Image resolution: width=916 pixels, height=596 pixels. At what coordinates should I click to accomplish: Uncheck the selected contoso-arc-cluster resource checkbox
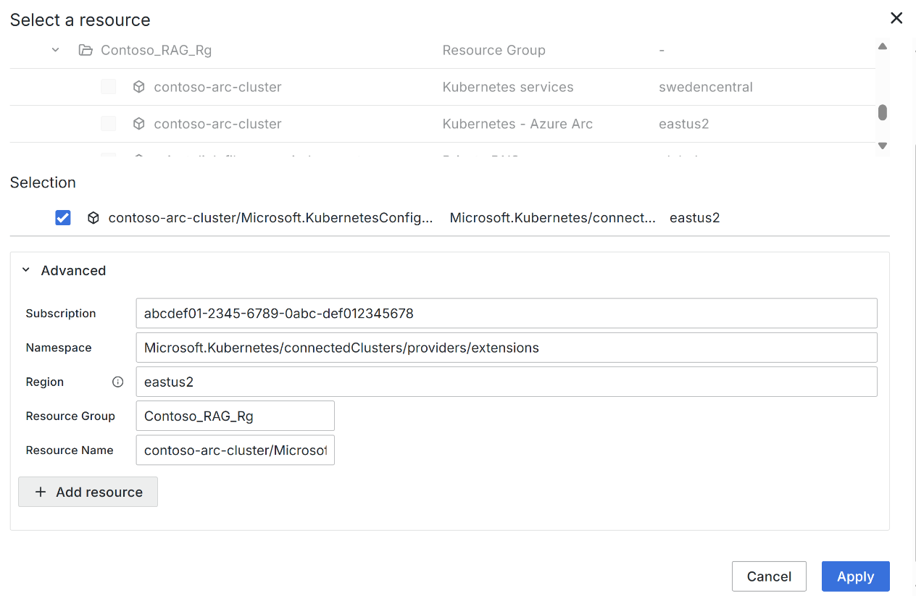[x=63, y=217]
